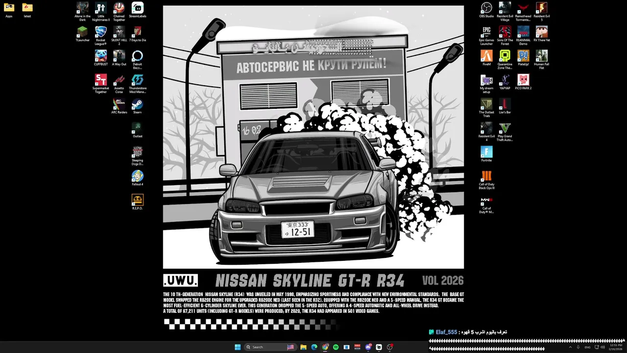The image size is (627, 353).
Task: Select Epic Games Launcher icon
Action: coord(486,35)
